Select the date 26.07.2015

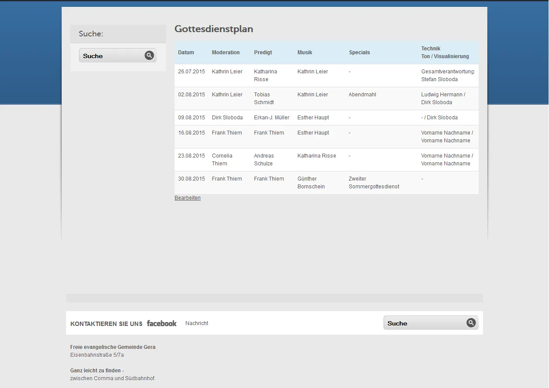192,72
